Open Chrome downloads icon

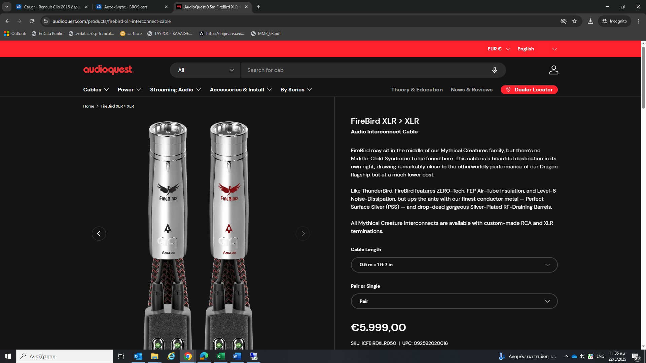590,21
